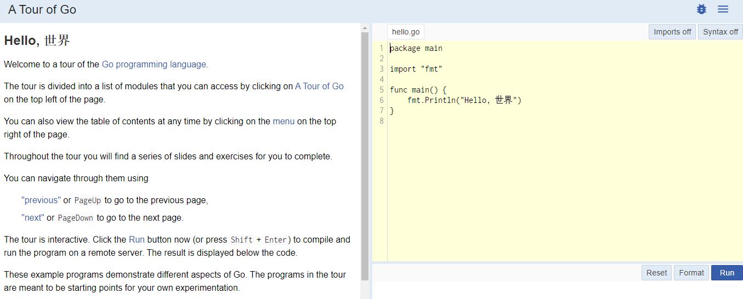Select the hello.go file tab
The image size is (743, 299).
(406, 32)
